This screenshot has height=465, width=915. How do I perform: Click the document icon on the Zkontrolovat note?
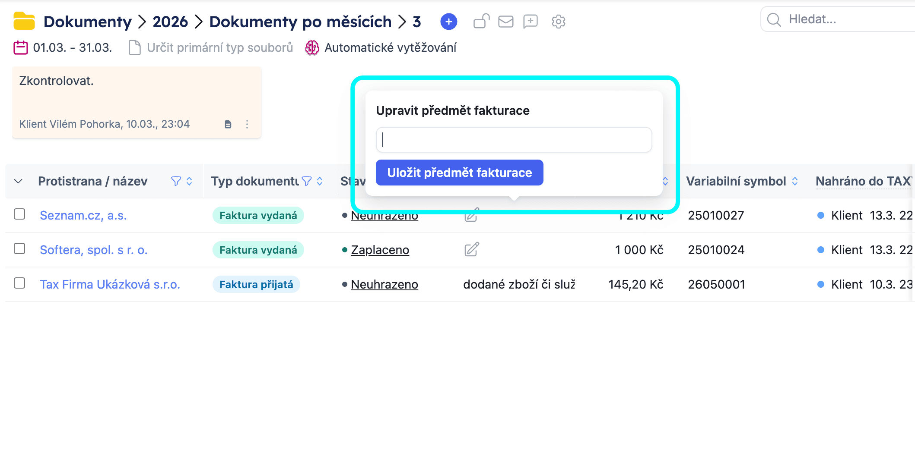(228, 124)
